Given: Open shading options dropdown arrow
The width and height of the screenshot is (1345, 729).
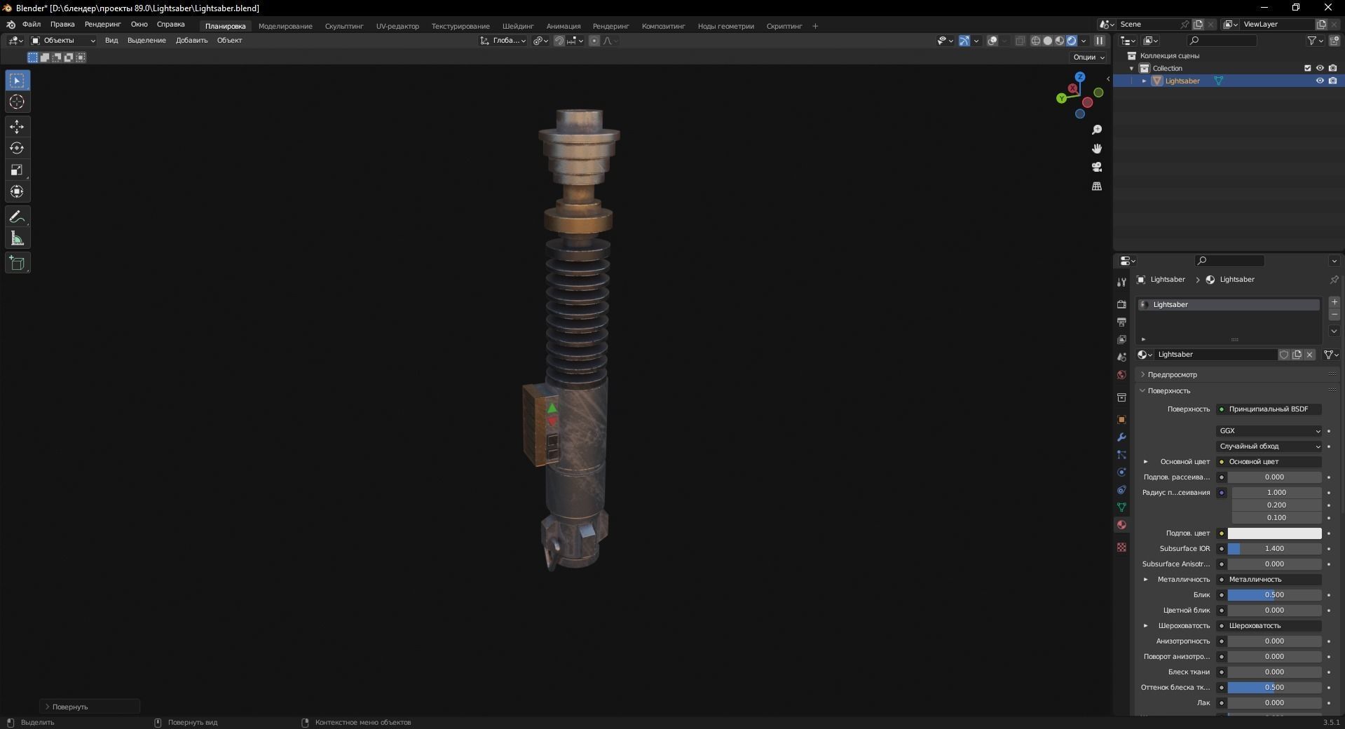Looking at the screenshot, I should (1084, 41).
